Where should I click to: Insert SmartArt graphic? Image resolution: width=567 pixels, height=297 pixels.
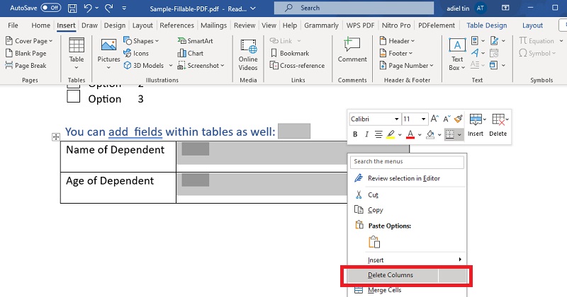(x=196, y=41)
